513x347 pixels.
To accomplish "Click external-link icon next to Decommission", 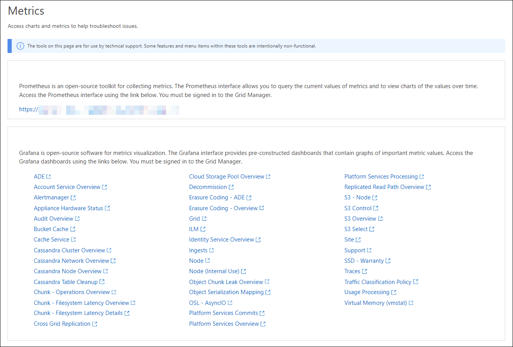I will pos(231,187).
